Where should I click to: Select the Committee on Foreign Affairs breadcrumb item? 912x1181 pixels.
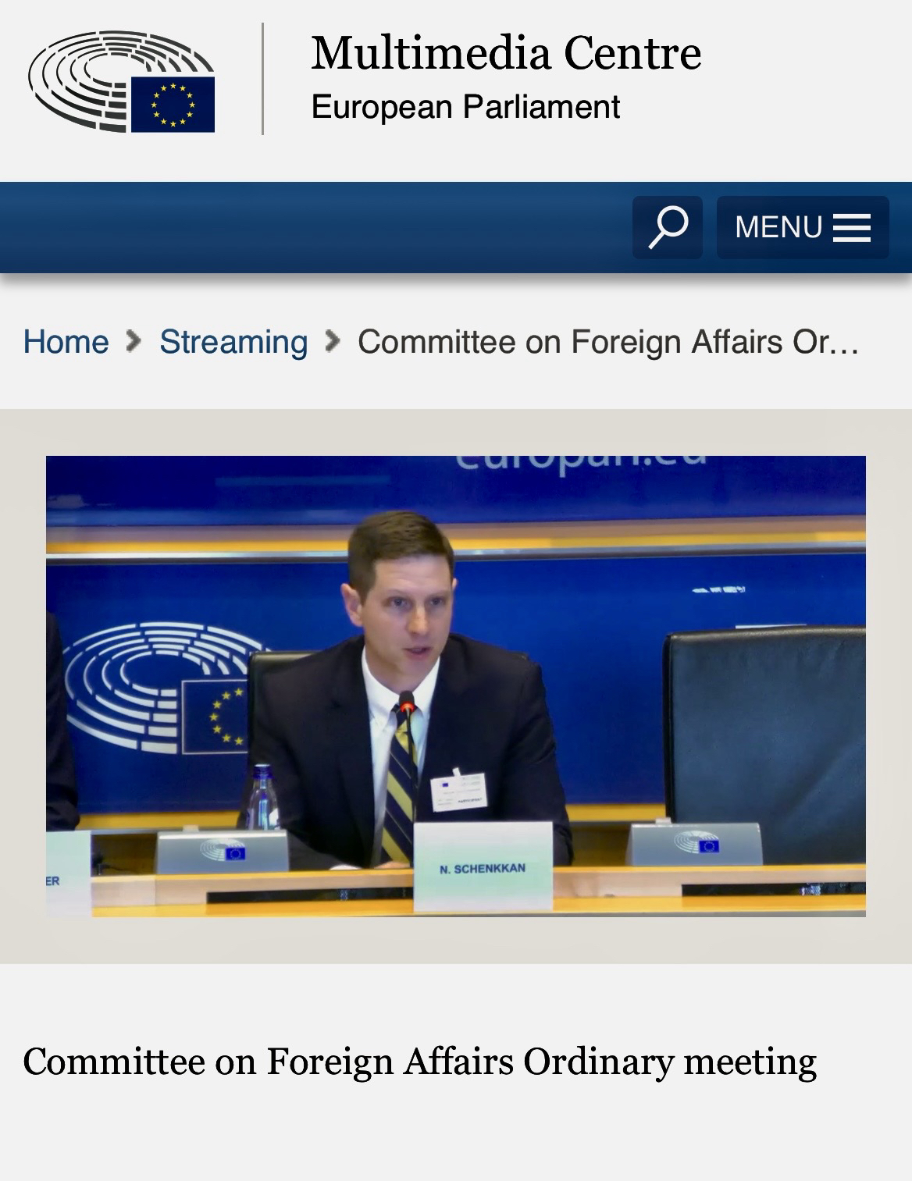tap(607, 342)
